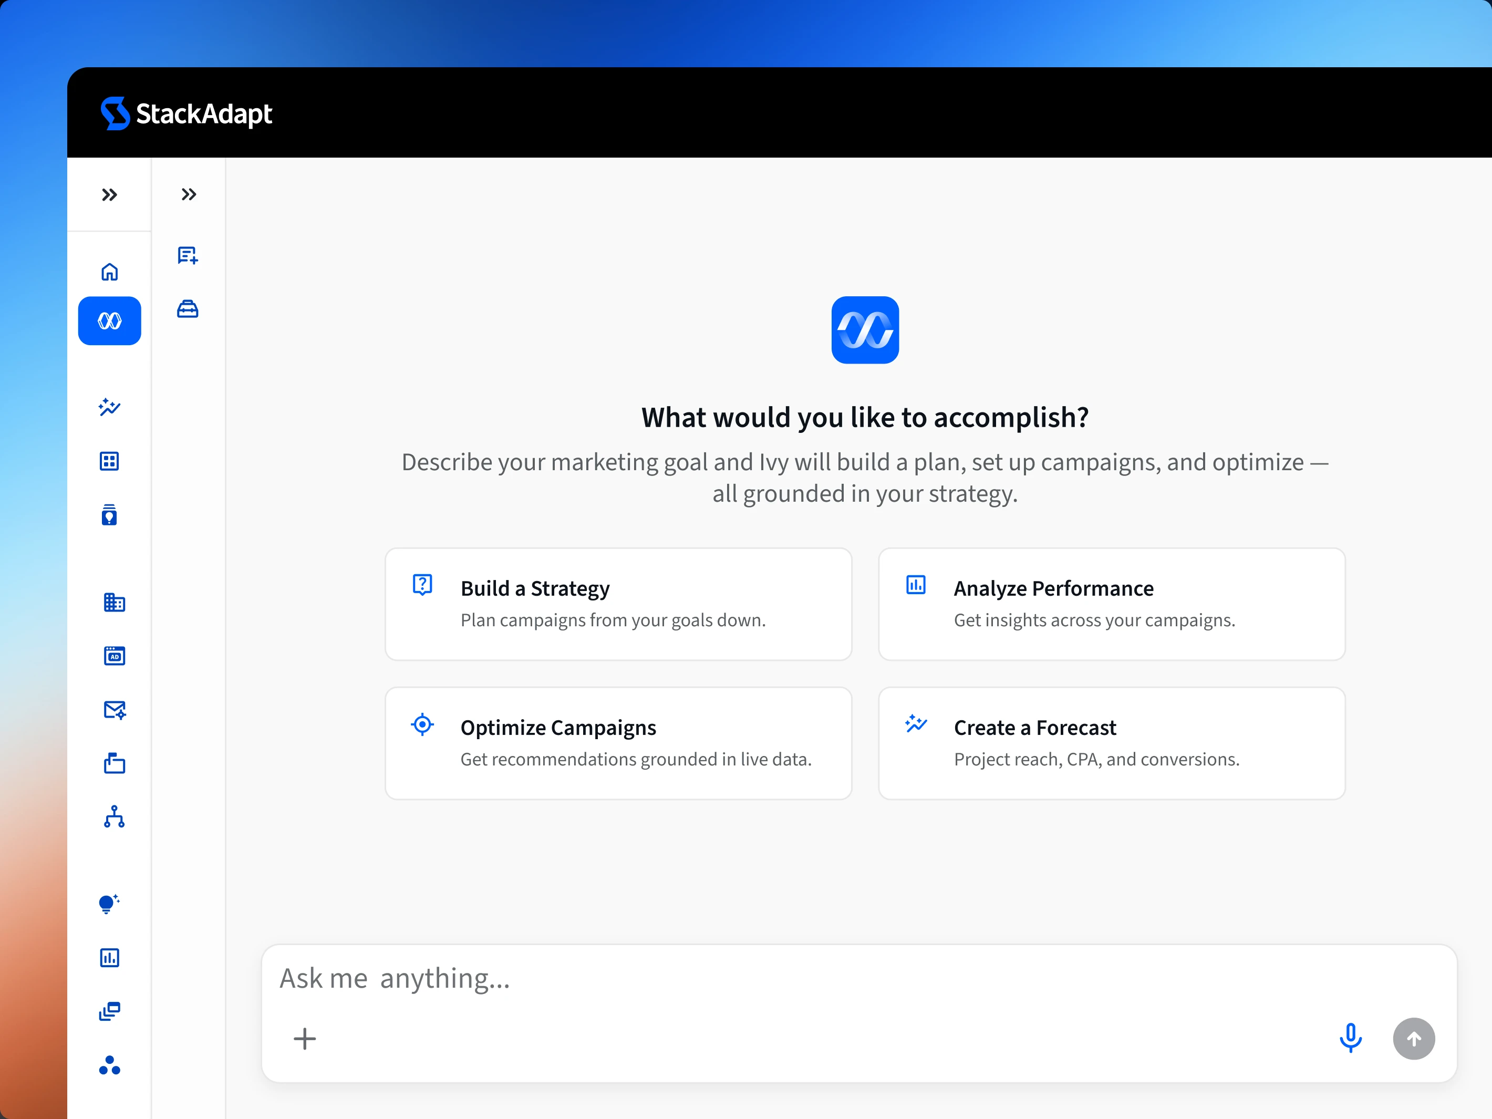Choose the Analyze Performance card
Viewport: 1492px width, 1119px height.
pos(1112,604)
